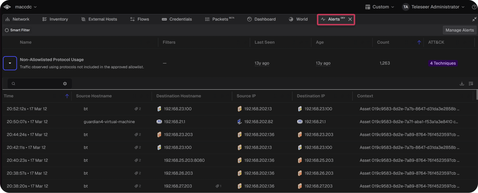Click the Context column header
Screen dimensions: 478x193
click(365, 96)
